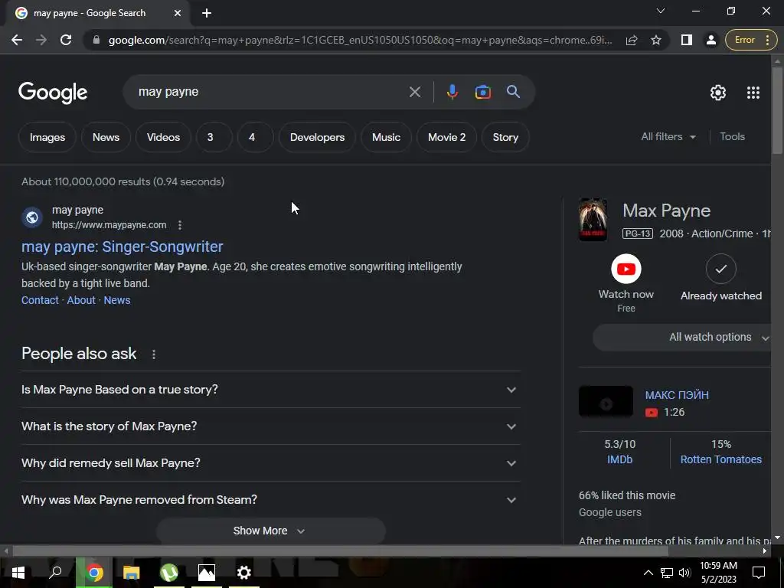Image resolution: width=784 pixels, height=588 pixels.
Task: Expand All watch options
Action: (682, 337)
